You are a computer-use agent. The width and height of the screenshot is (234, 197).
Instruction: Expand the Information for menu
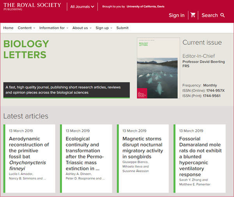pyautogui.click(x=54, y=28)
